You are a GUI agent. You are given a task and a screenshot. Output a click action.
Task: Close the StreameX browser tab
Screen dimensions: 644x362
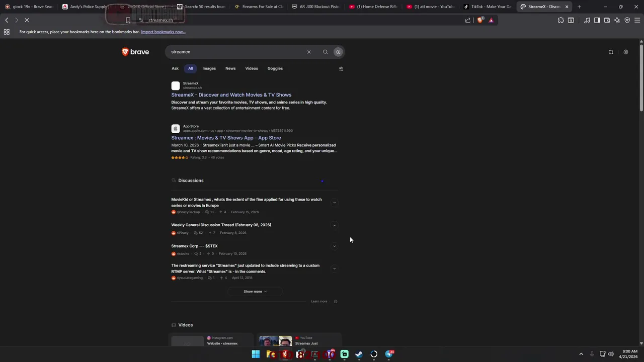567,7
